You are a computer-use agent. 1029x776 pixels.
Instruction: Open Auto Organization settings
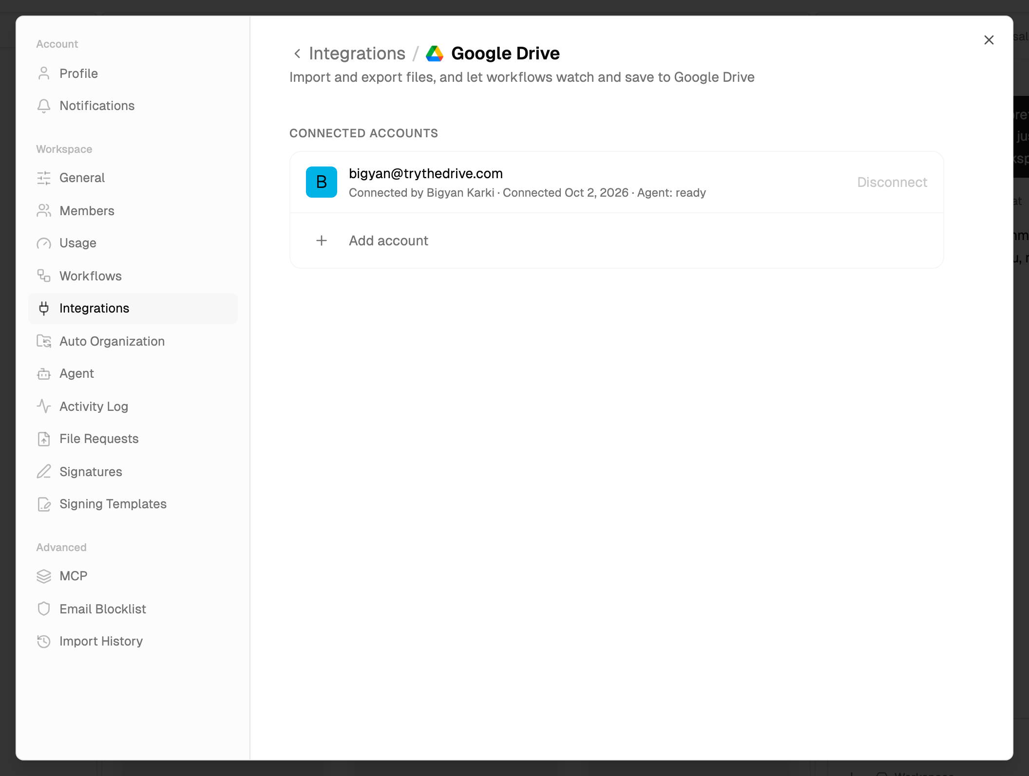(133, 341)
